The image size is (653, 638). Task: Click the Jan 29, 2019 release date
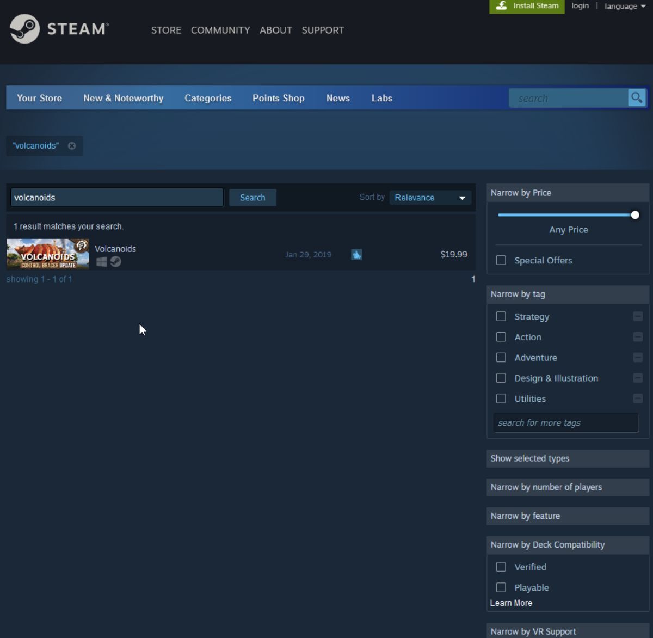[x=308, y=255]
